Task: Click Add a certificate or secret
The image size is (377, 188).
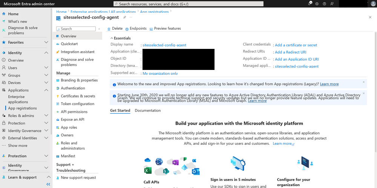Action: tap(296, 45)
